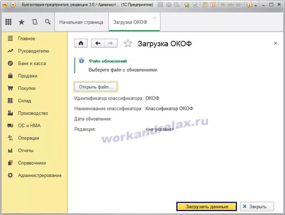Go back with the left arrow button
The height and width of the screenshot is (215, 285).
pyautogui.click(x=98, y=43)
